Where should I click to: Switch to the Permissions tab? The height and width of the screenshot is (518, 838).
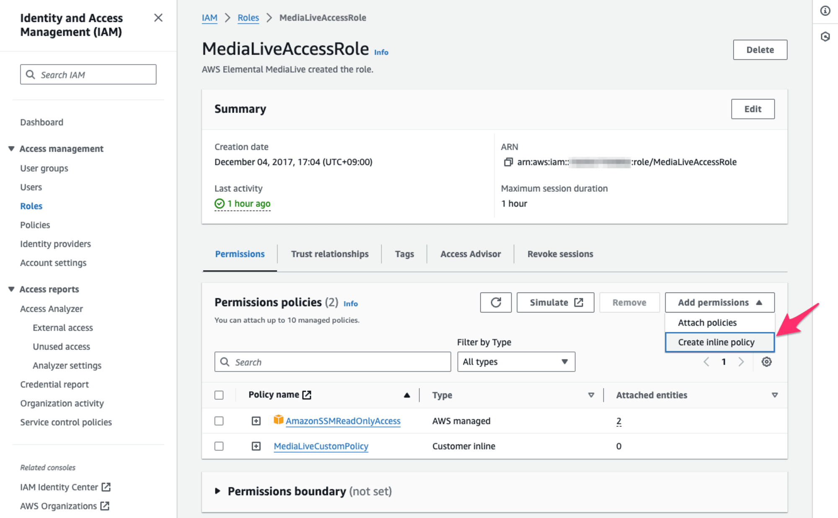pos(240,254)
